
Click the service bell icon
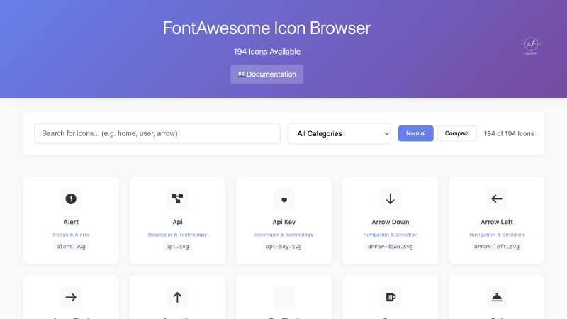click(x=497, y=297)
